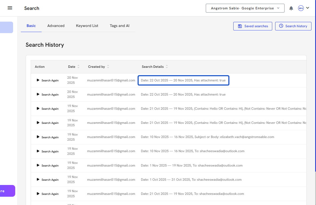
Task: Open Saved searches
Action: click(252, 26)
